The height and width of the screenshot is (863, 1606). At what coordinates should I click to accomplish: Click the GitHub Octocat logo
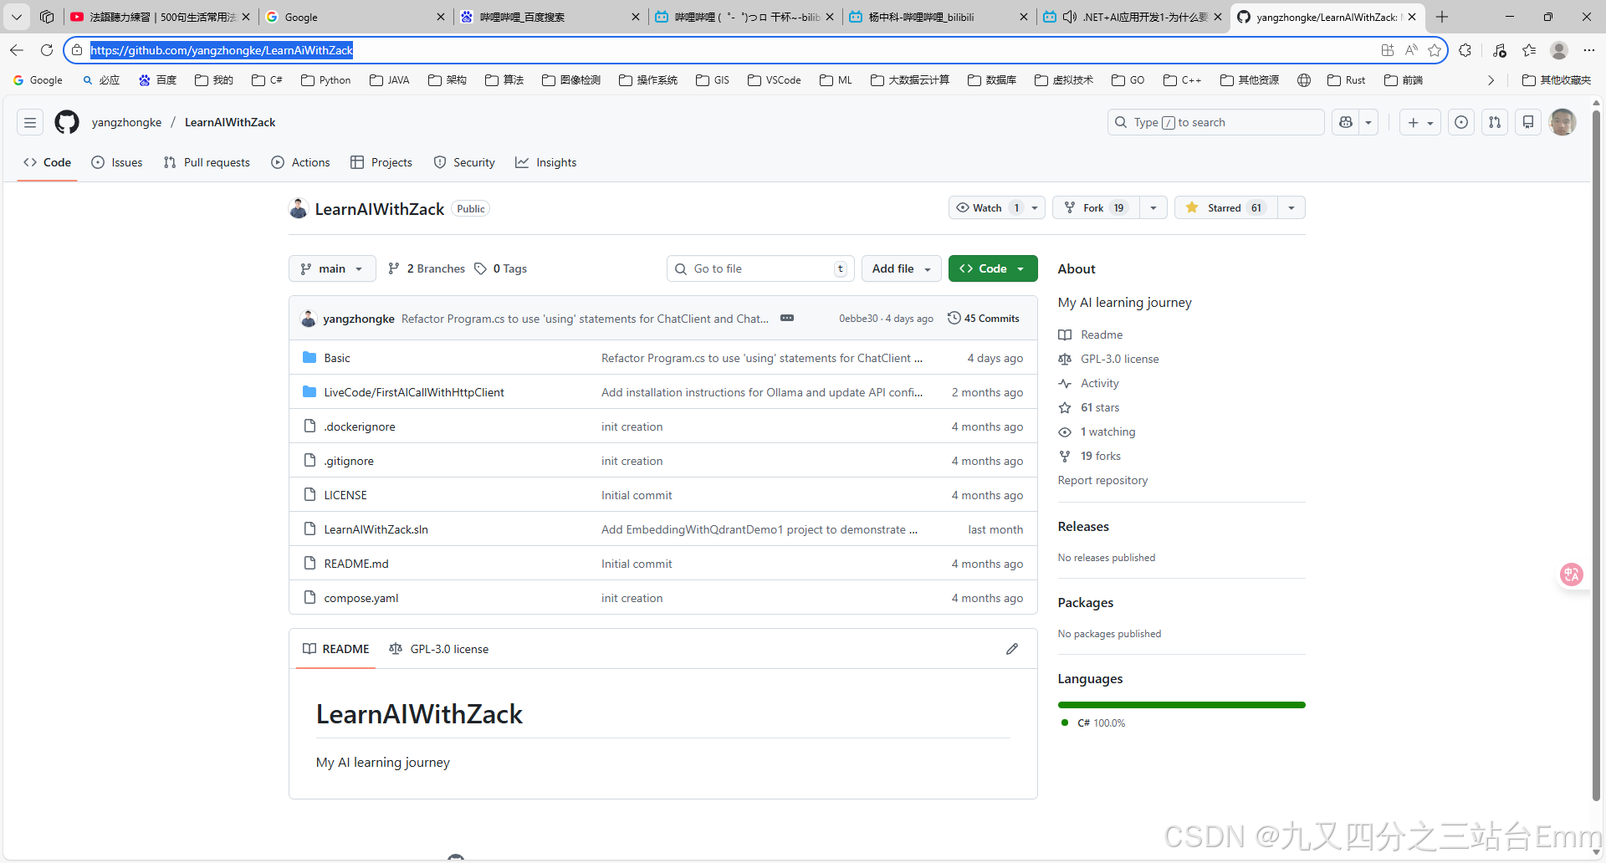coord(67,122)
